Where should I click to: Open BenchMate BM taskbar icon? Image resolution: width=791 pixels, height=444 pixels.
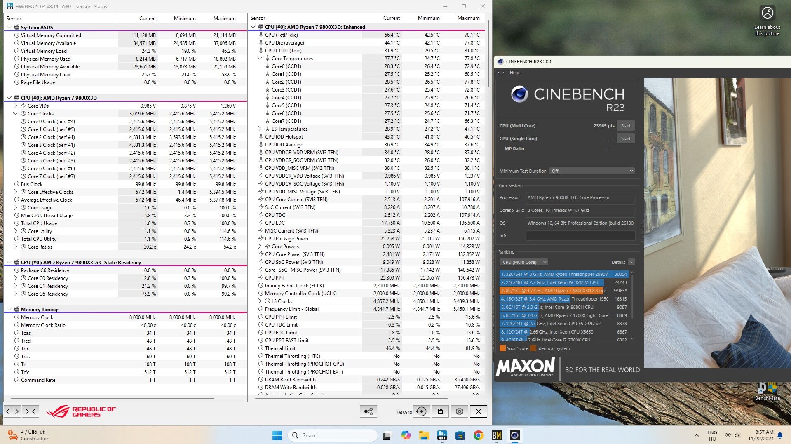(x=496, y=435)
